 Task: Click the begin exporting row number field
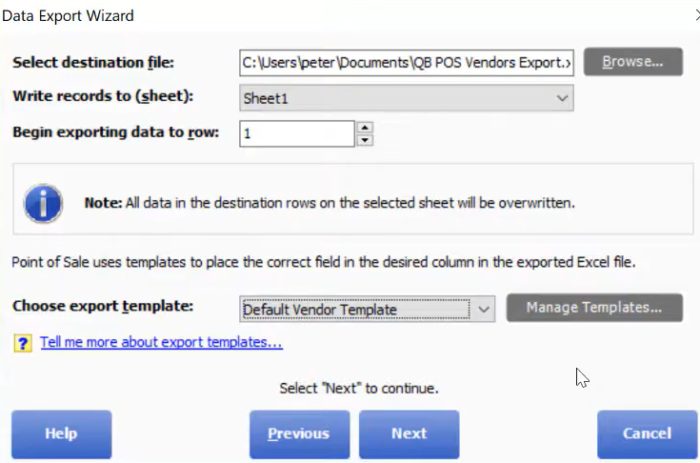click(297, 133)
